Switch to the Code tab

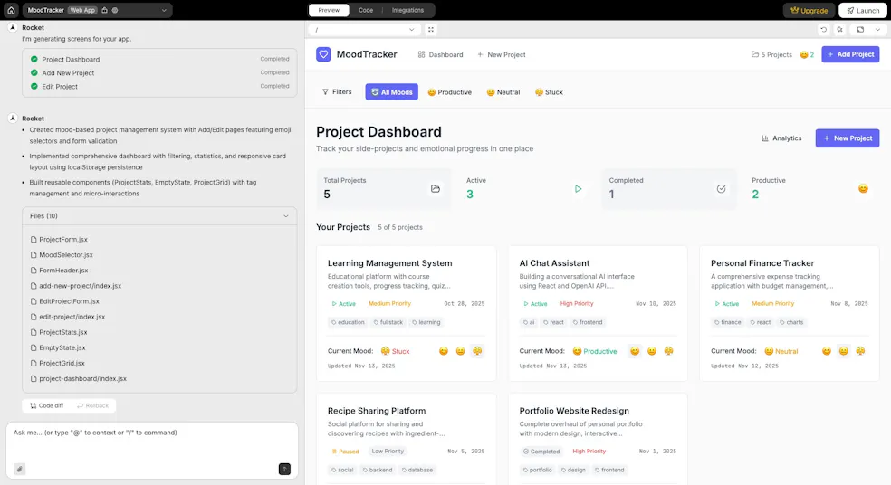coord(366,10)
